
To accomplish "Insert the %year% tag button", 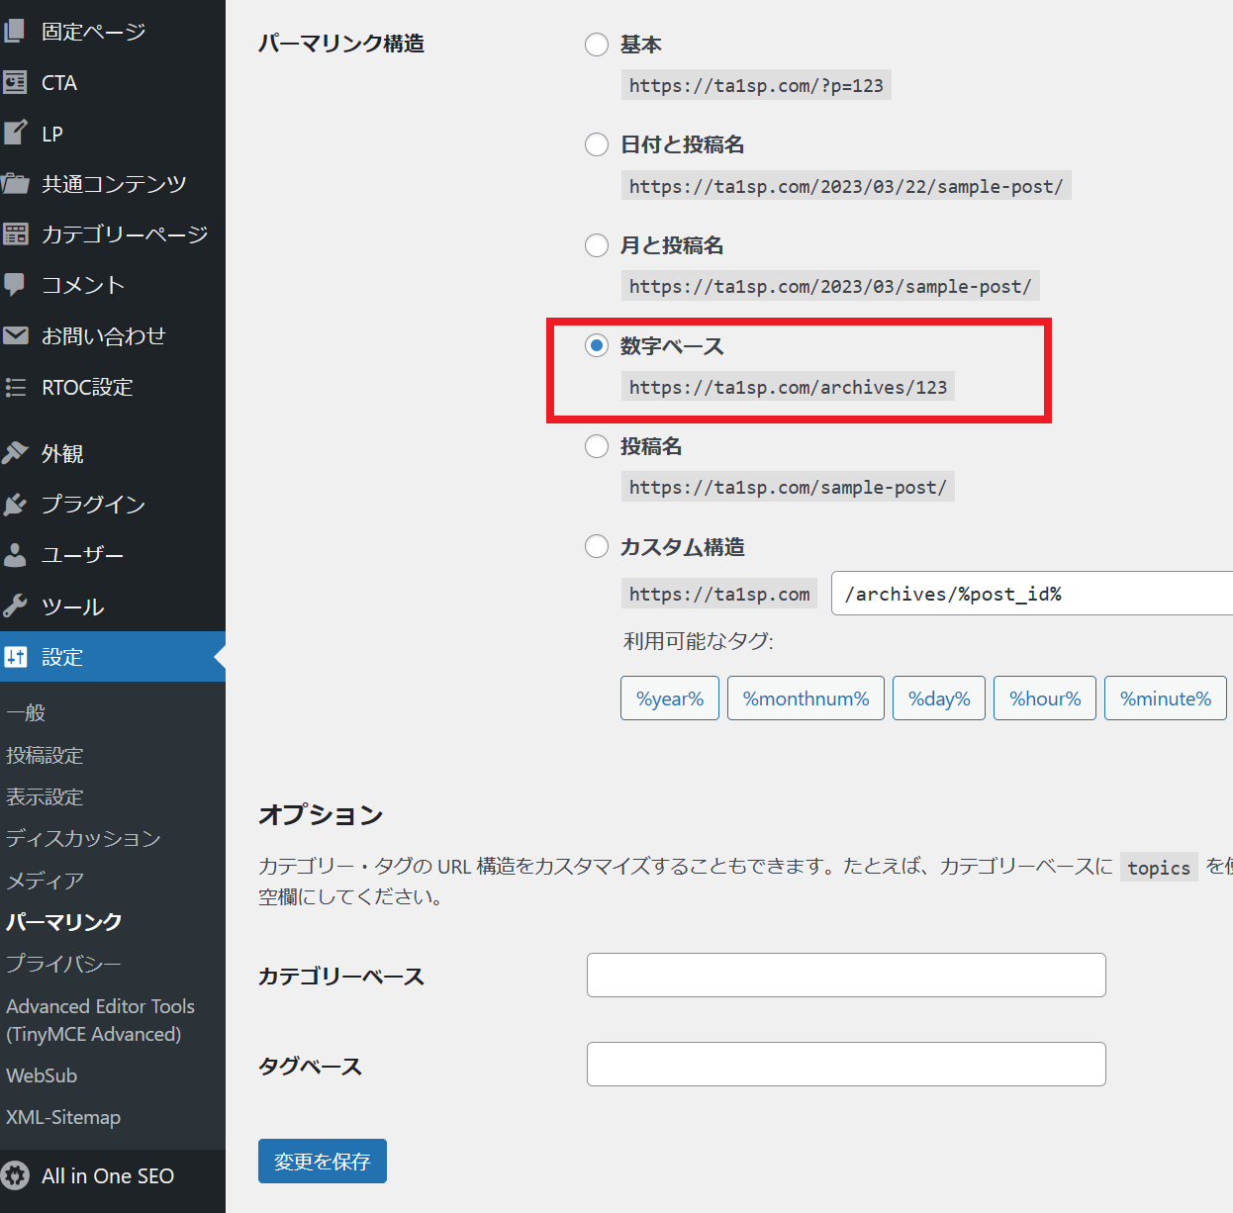I will pos(670,699).
